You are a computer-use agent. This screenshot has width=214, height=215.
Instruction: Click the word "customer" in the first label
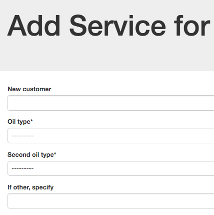click(x=37, y=89)
